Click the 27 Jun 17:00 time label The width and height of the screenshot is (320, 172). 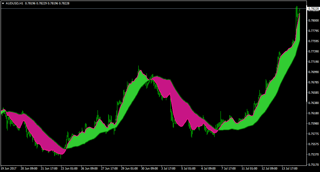[109, 169]
